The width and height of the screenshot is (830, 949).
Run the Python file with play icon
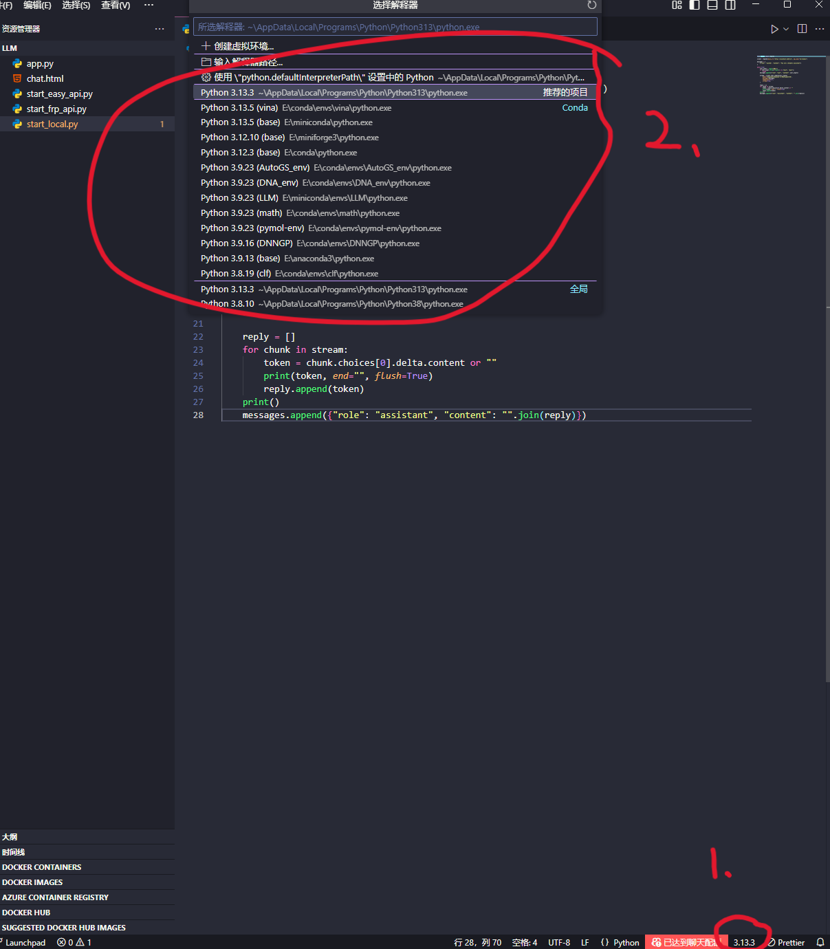774,29
